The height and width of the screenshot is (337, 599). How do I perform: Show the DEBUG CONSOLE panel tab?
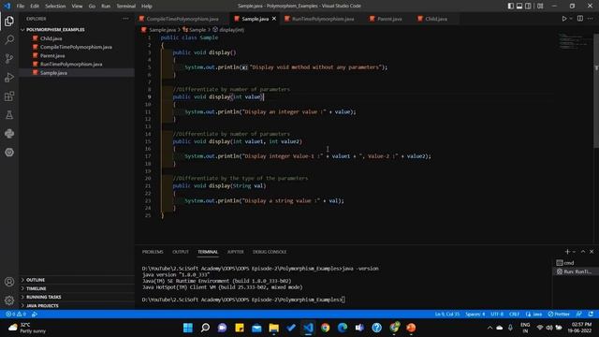pos(270,252)
